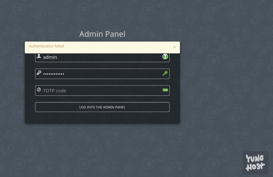Click the empty yellow alert banner area

(x=118, y=47)
